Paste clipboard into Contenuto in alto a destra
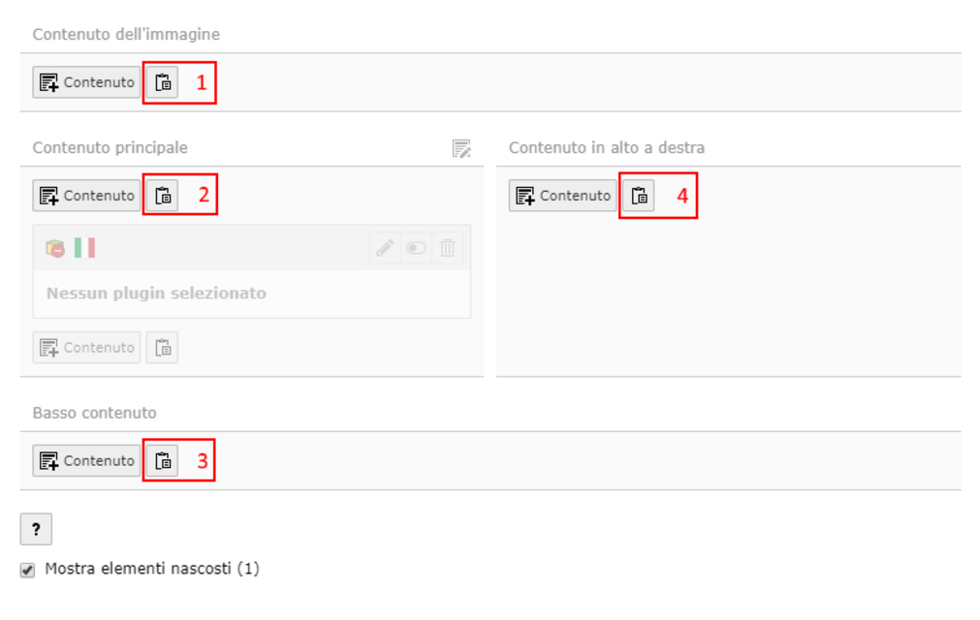The width and height of the screenshot is (980, 620). click(639, 196)
